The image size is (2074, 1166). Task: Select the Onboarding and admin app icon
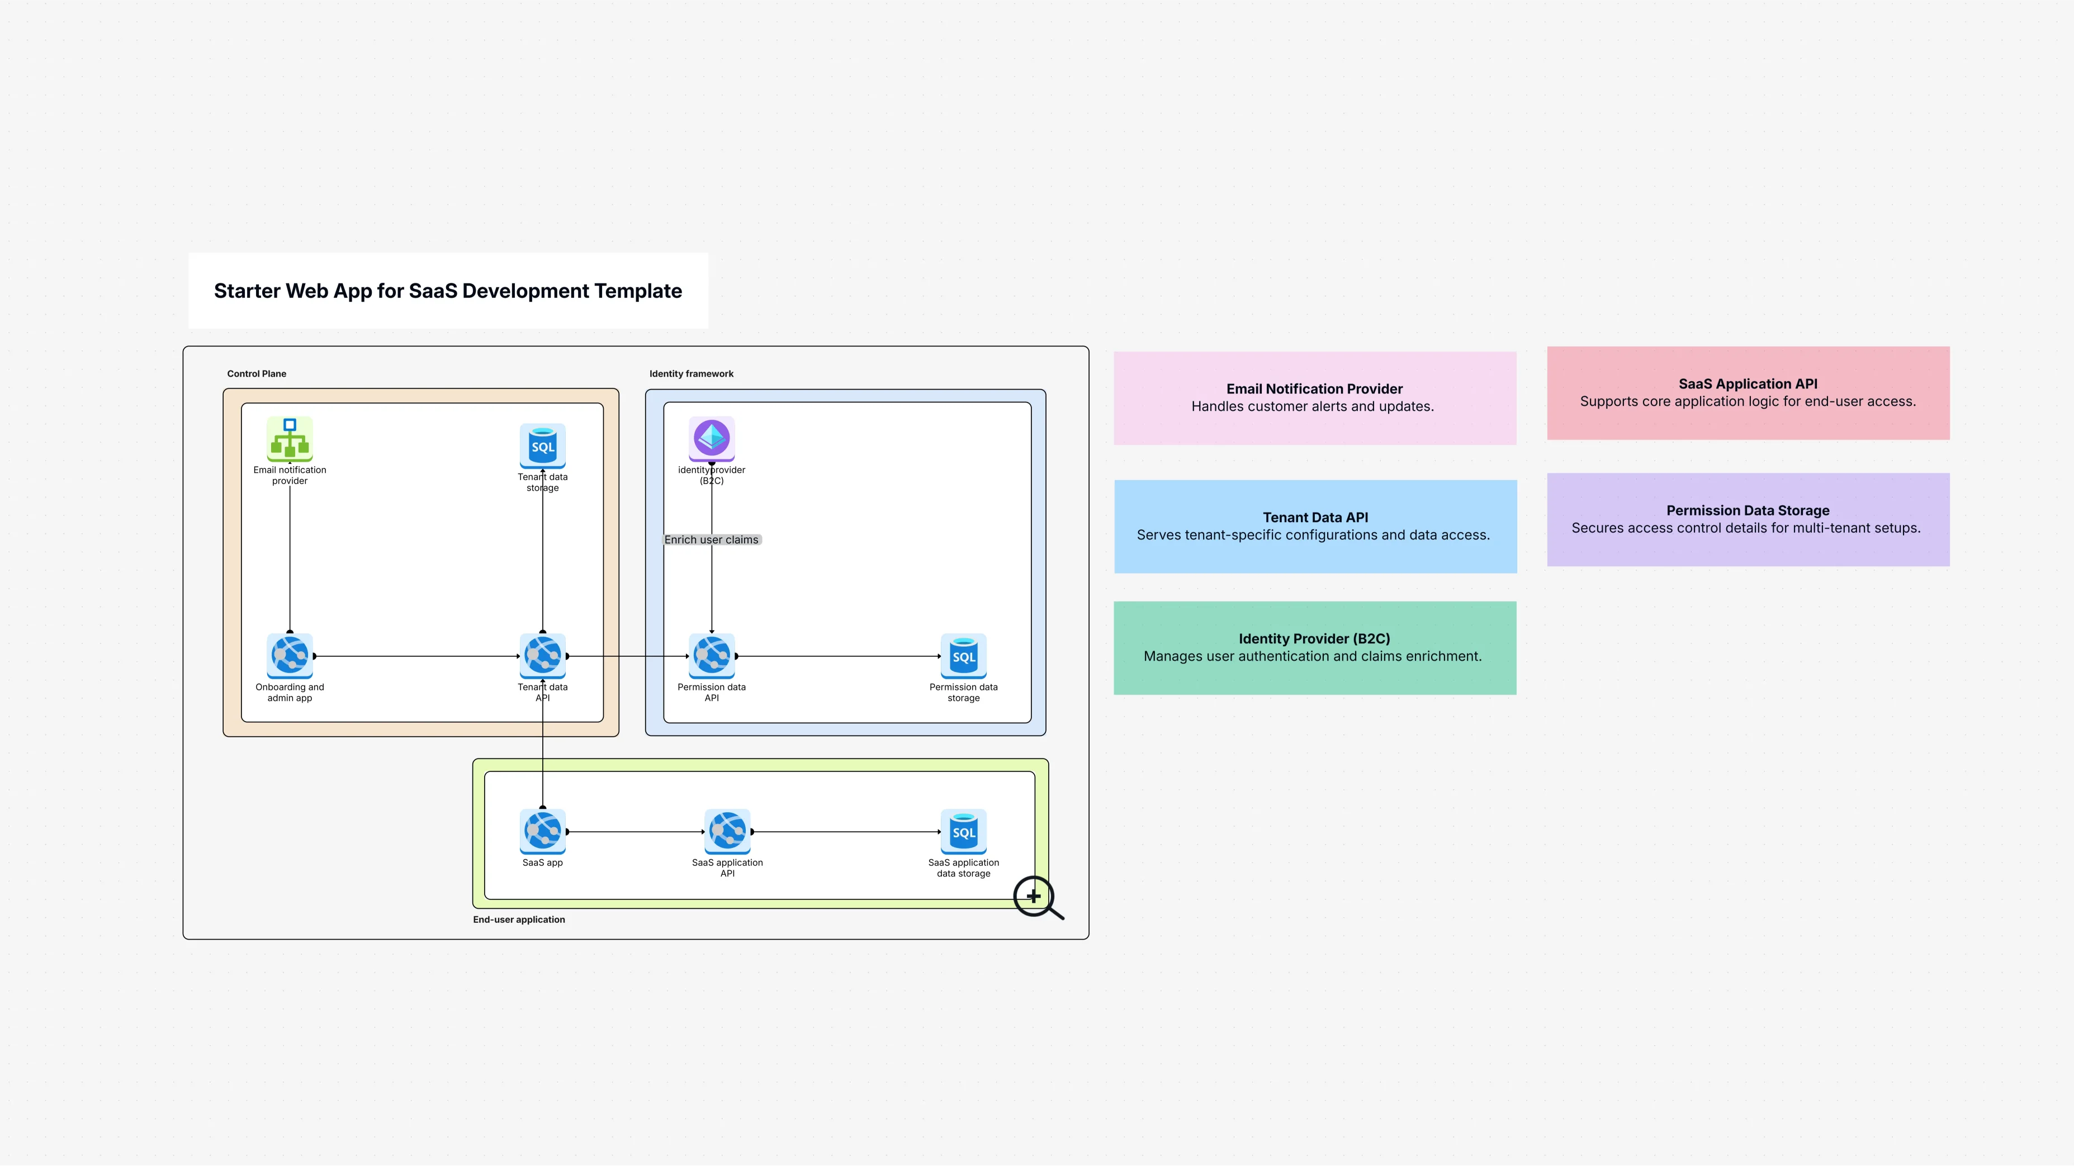289,656
